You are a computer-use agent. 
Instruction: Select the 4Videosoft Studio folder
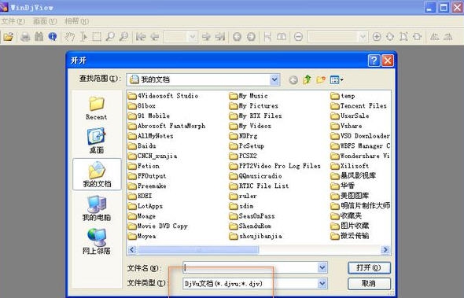(x=163, y=96)
